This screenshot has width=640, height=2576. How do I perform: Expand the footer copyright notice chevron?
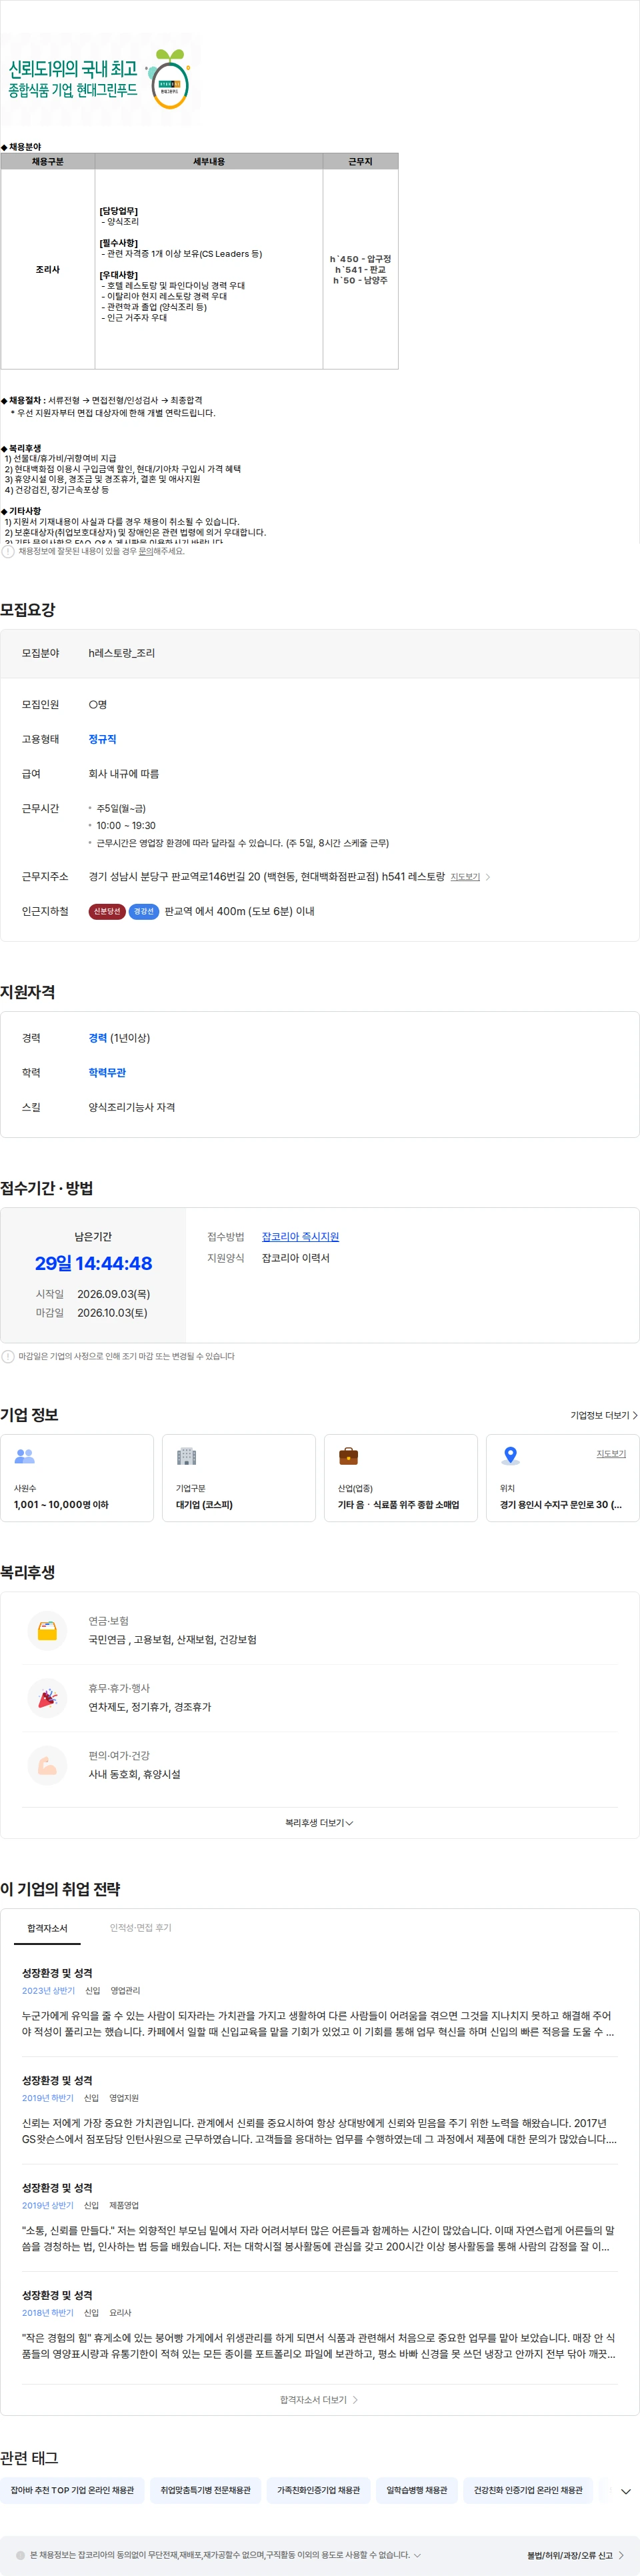click(417, 2555)
